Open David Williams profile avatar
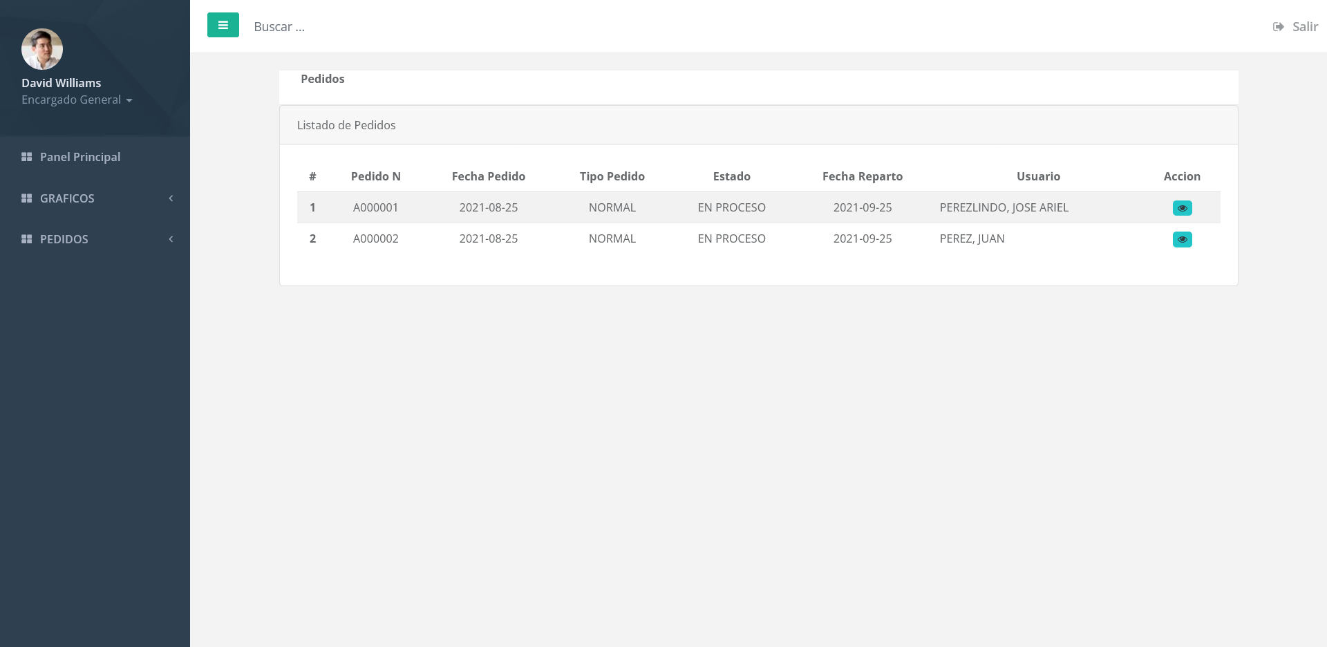The height and width of the screenshot is (647, 1327). [42, 49]
